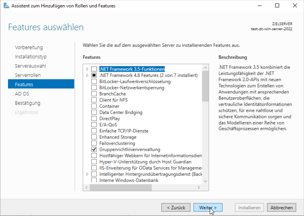Select the Failoverclustering entry text
This screenshot has height=216, width=304.
point(117,143)
